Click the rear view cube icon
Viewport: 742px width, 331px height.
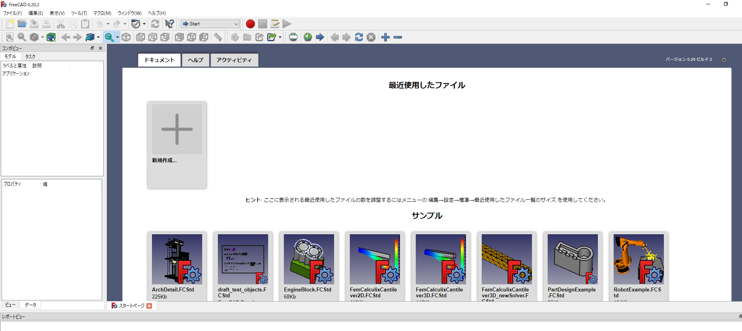(x=179, y=37)
